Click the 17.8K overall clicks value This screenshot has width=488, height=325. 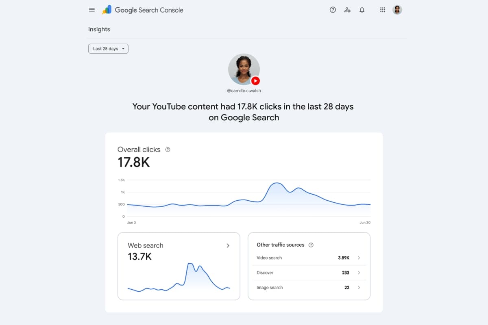[x=134, y=162]
